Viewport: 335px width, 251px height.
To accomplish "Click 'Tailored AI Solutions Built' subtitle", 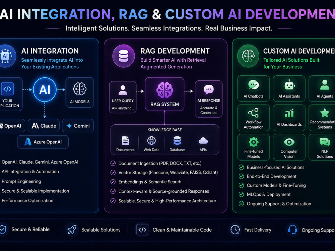I will (x=291, y=60).
